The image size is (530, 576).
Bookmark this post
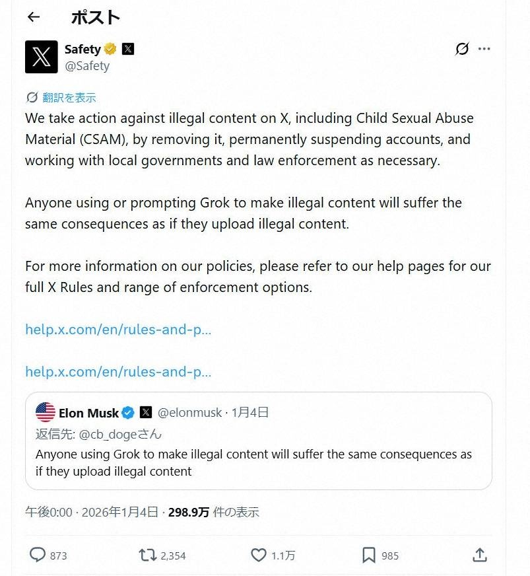click(369, 555)
